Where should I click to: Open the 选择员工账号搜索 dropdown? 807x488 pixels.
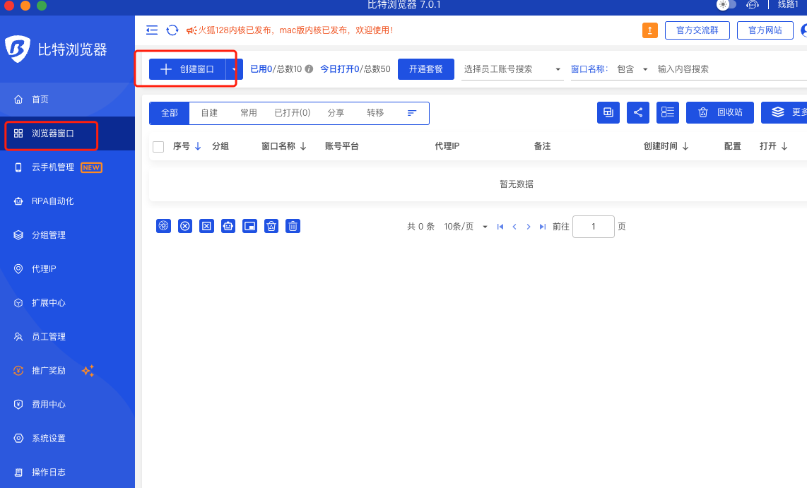click(512, 69)
